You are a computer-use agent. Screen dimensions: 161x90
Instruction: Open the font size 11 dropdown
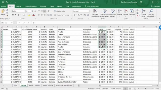[30, 11]
